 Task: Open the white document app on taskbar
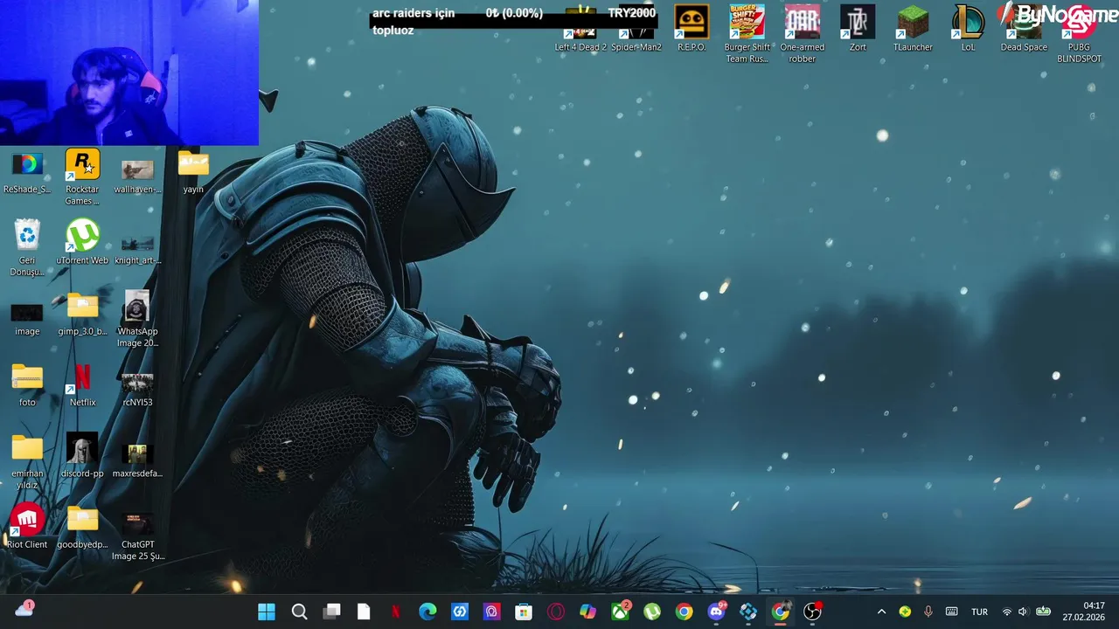[x=364, y=612]
